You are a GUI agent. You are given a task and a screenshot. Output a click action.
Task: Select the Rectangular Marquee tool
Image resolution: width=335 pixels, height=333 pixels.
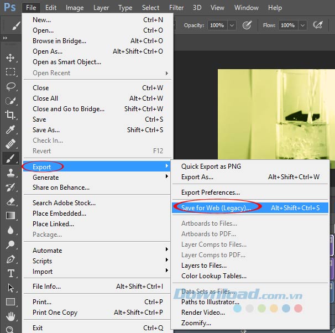tap(10, 72)
